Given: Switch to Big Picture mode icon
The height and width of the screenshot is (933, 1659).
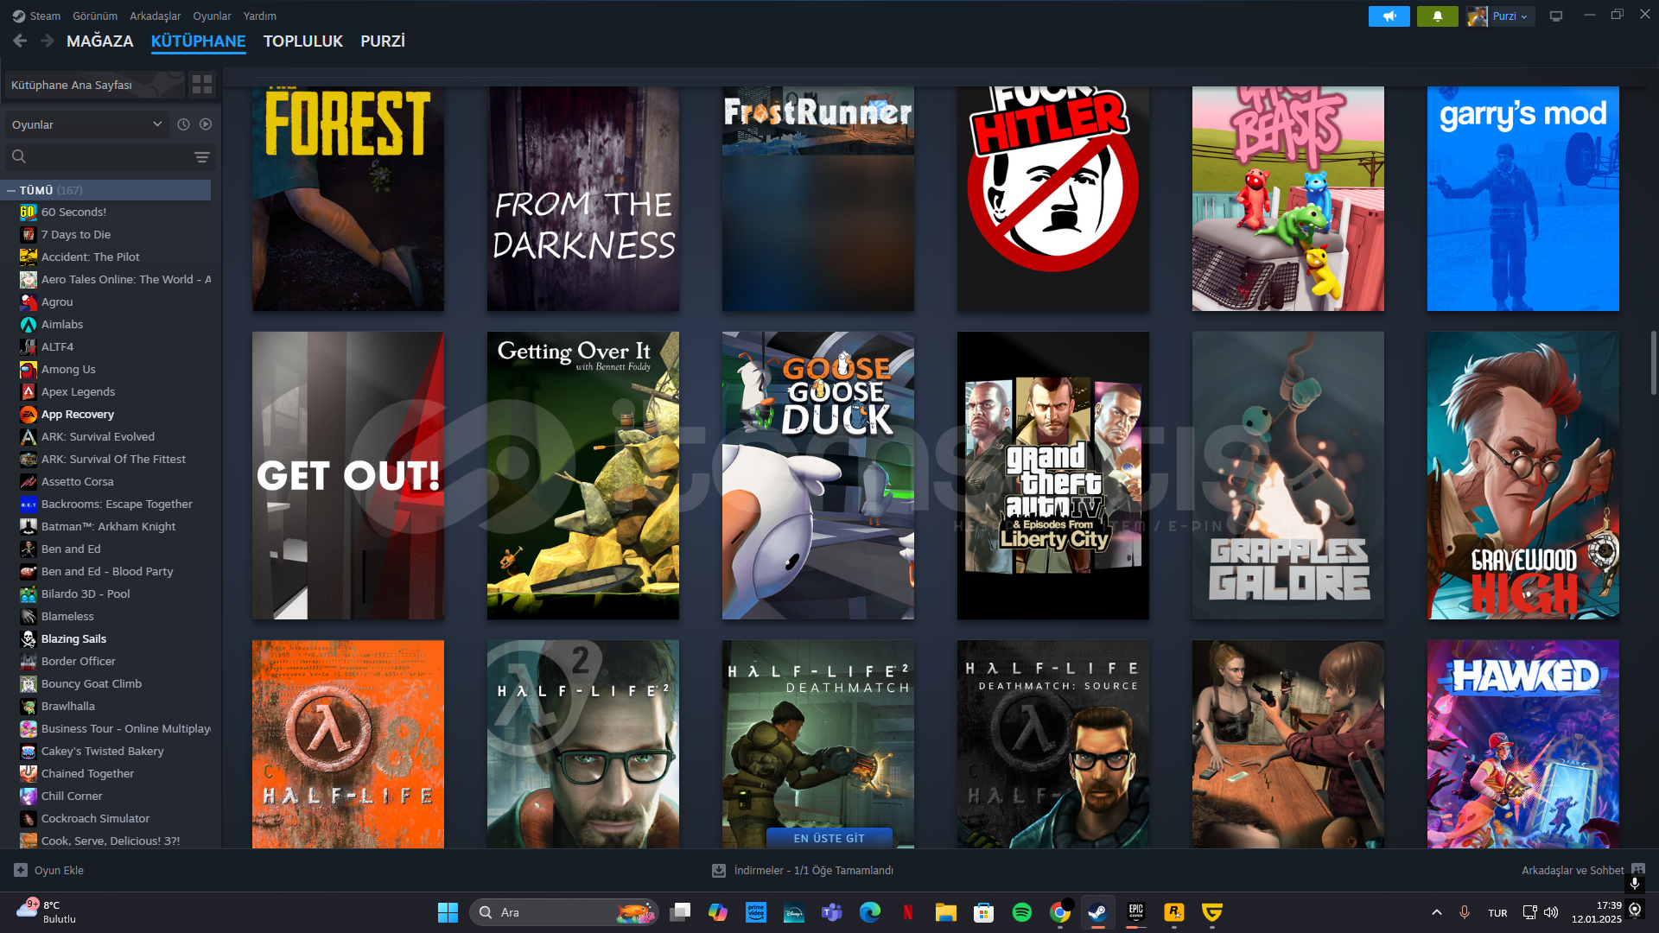Looking at the screenshot, I should 1556,16.
